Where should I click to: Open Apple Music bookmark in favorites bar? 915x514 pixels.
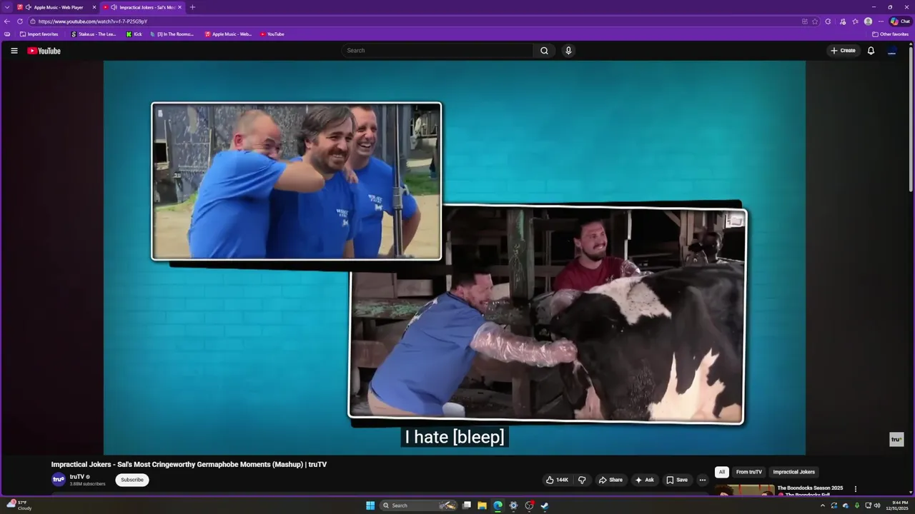228,34
